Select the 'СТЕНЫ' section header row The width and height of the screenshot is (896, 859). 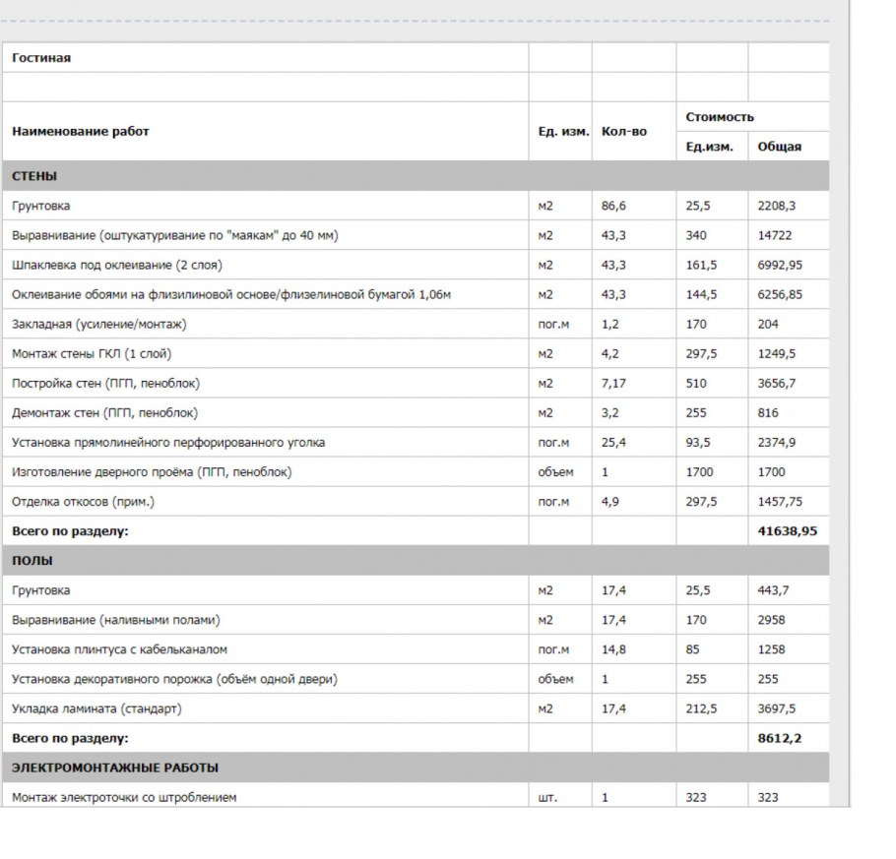tap(34, 176)
